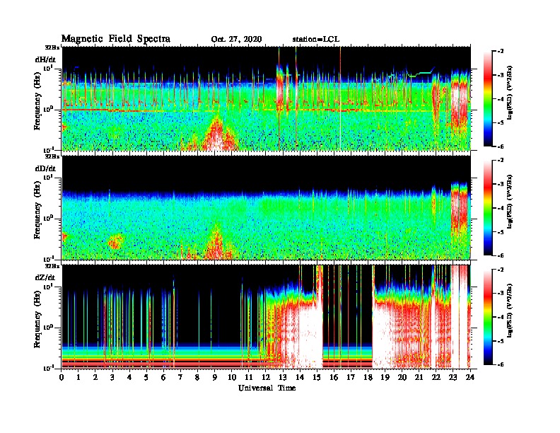Click the color bar beside the dZ/dt panel
560x433 pixels.
coord(488,317)
